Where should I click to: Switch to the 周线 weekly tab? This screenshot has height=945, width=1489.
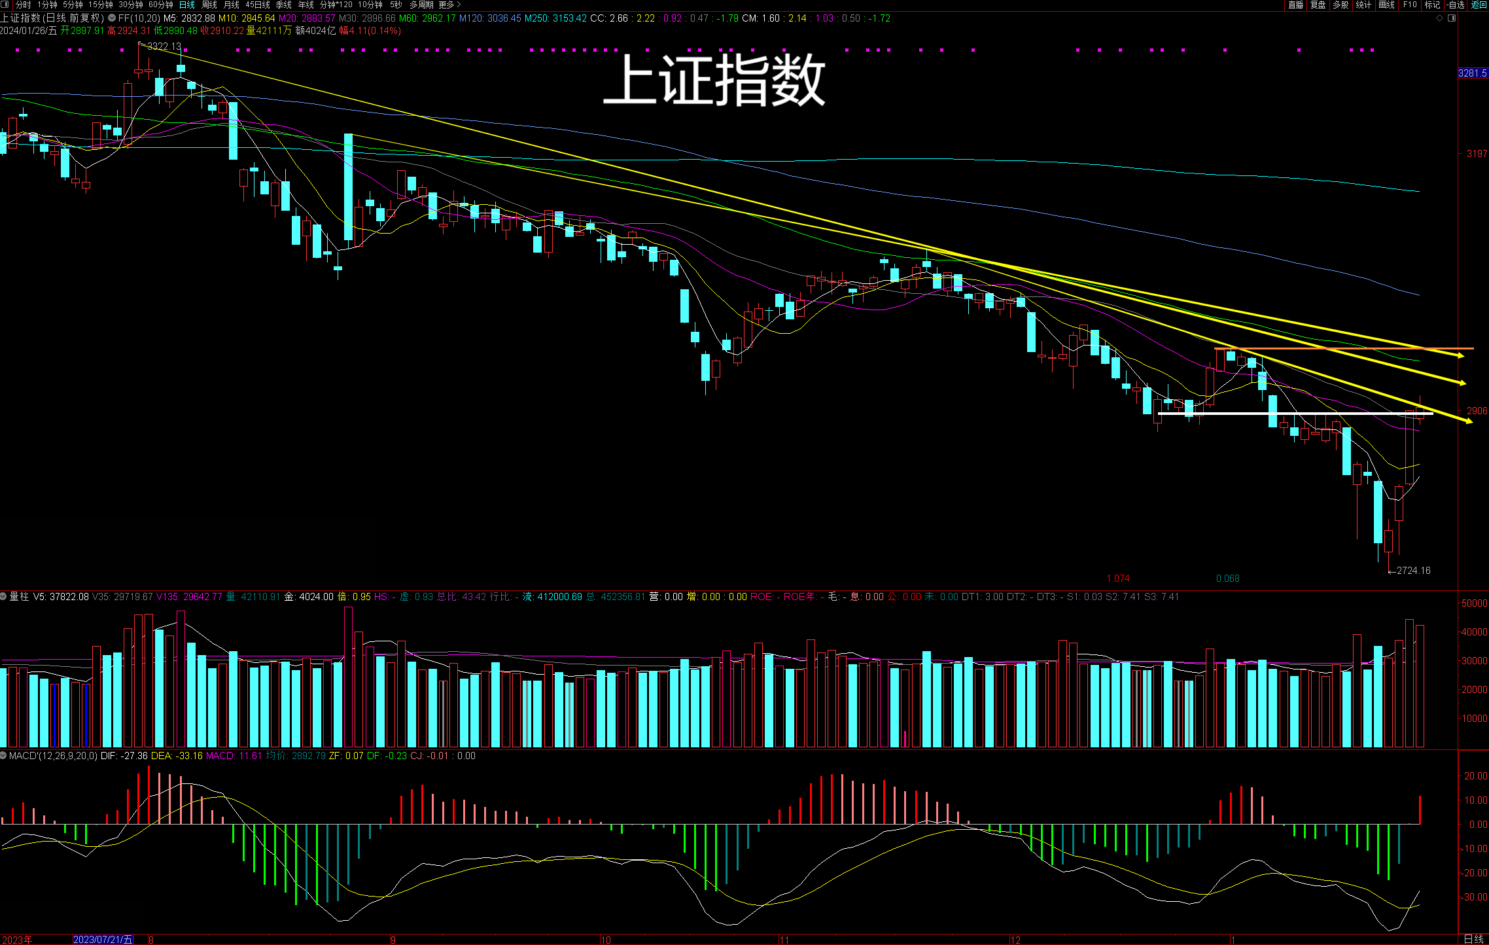[209, 5]
